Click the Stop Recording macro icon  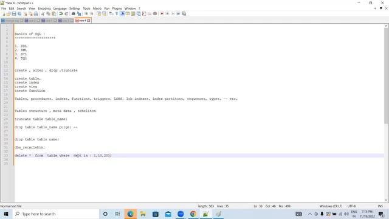coord(168,13)
